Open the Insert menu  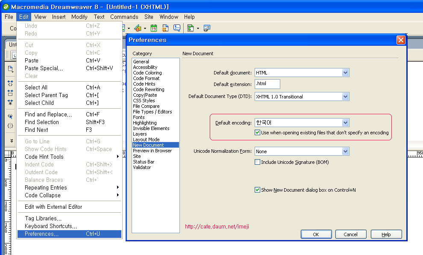click(x=59, y=17)
